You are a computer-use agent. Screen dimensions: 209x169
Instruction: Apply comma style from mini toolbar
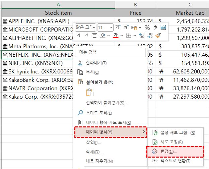(155, 27)
